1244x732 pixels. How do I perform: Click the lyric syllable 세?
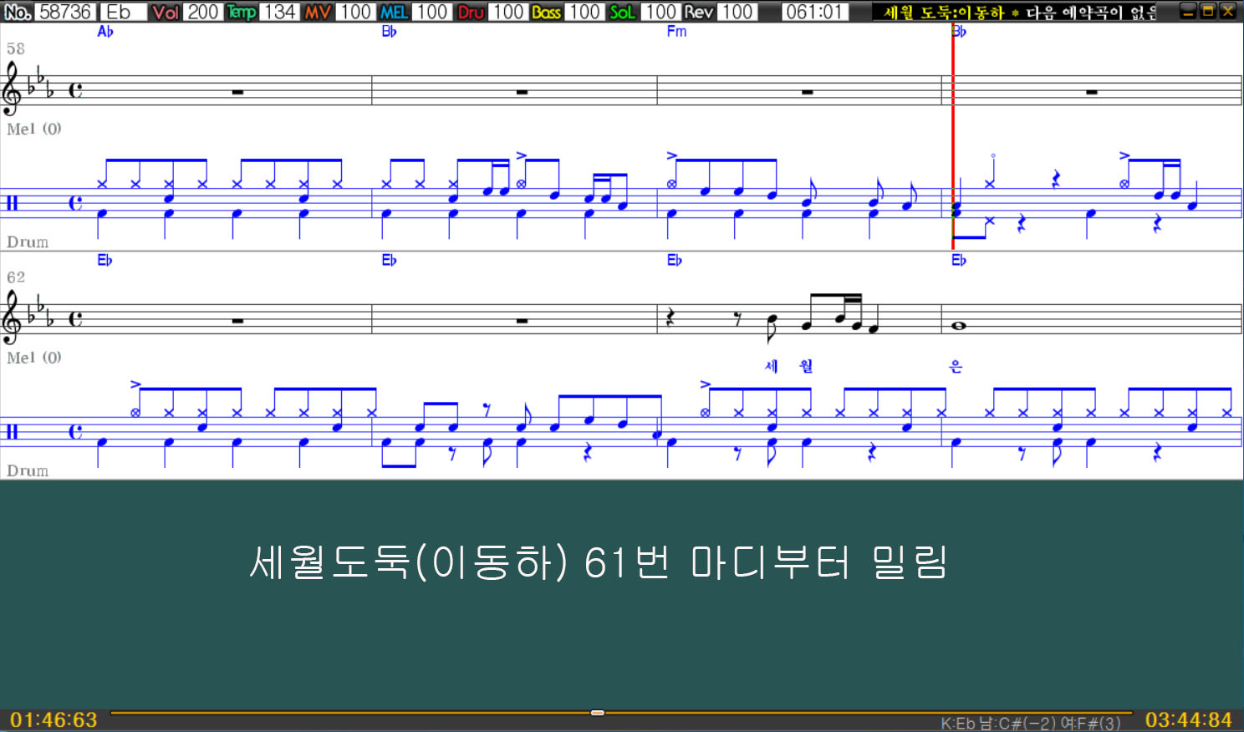(x=771, y=366)
